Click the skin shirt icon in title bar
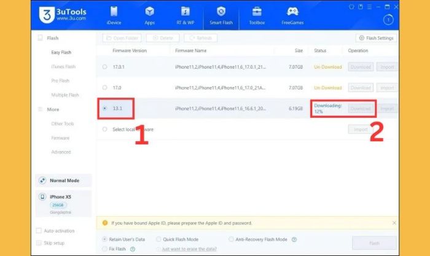This screenshot has height=256, width=430. [351, 7]
